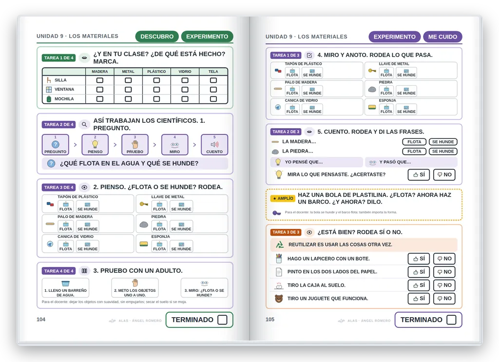Open the EXPERIMENTO pill on page 104

point(207,37)
